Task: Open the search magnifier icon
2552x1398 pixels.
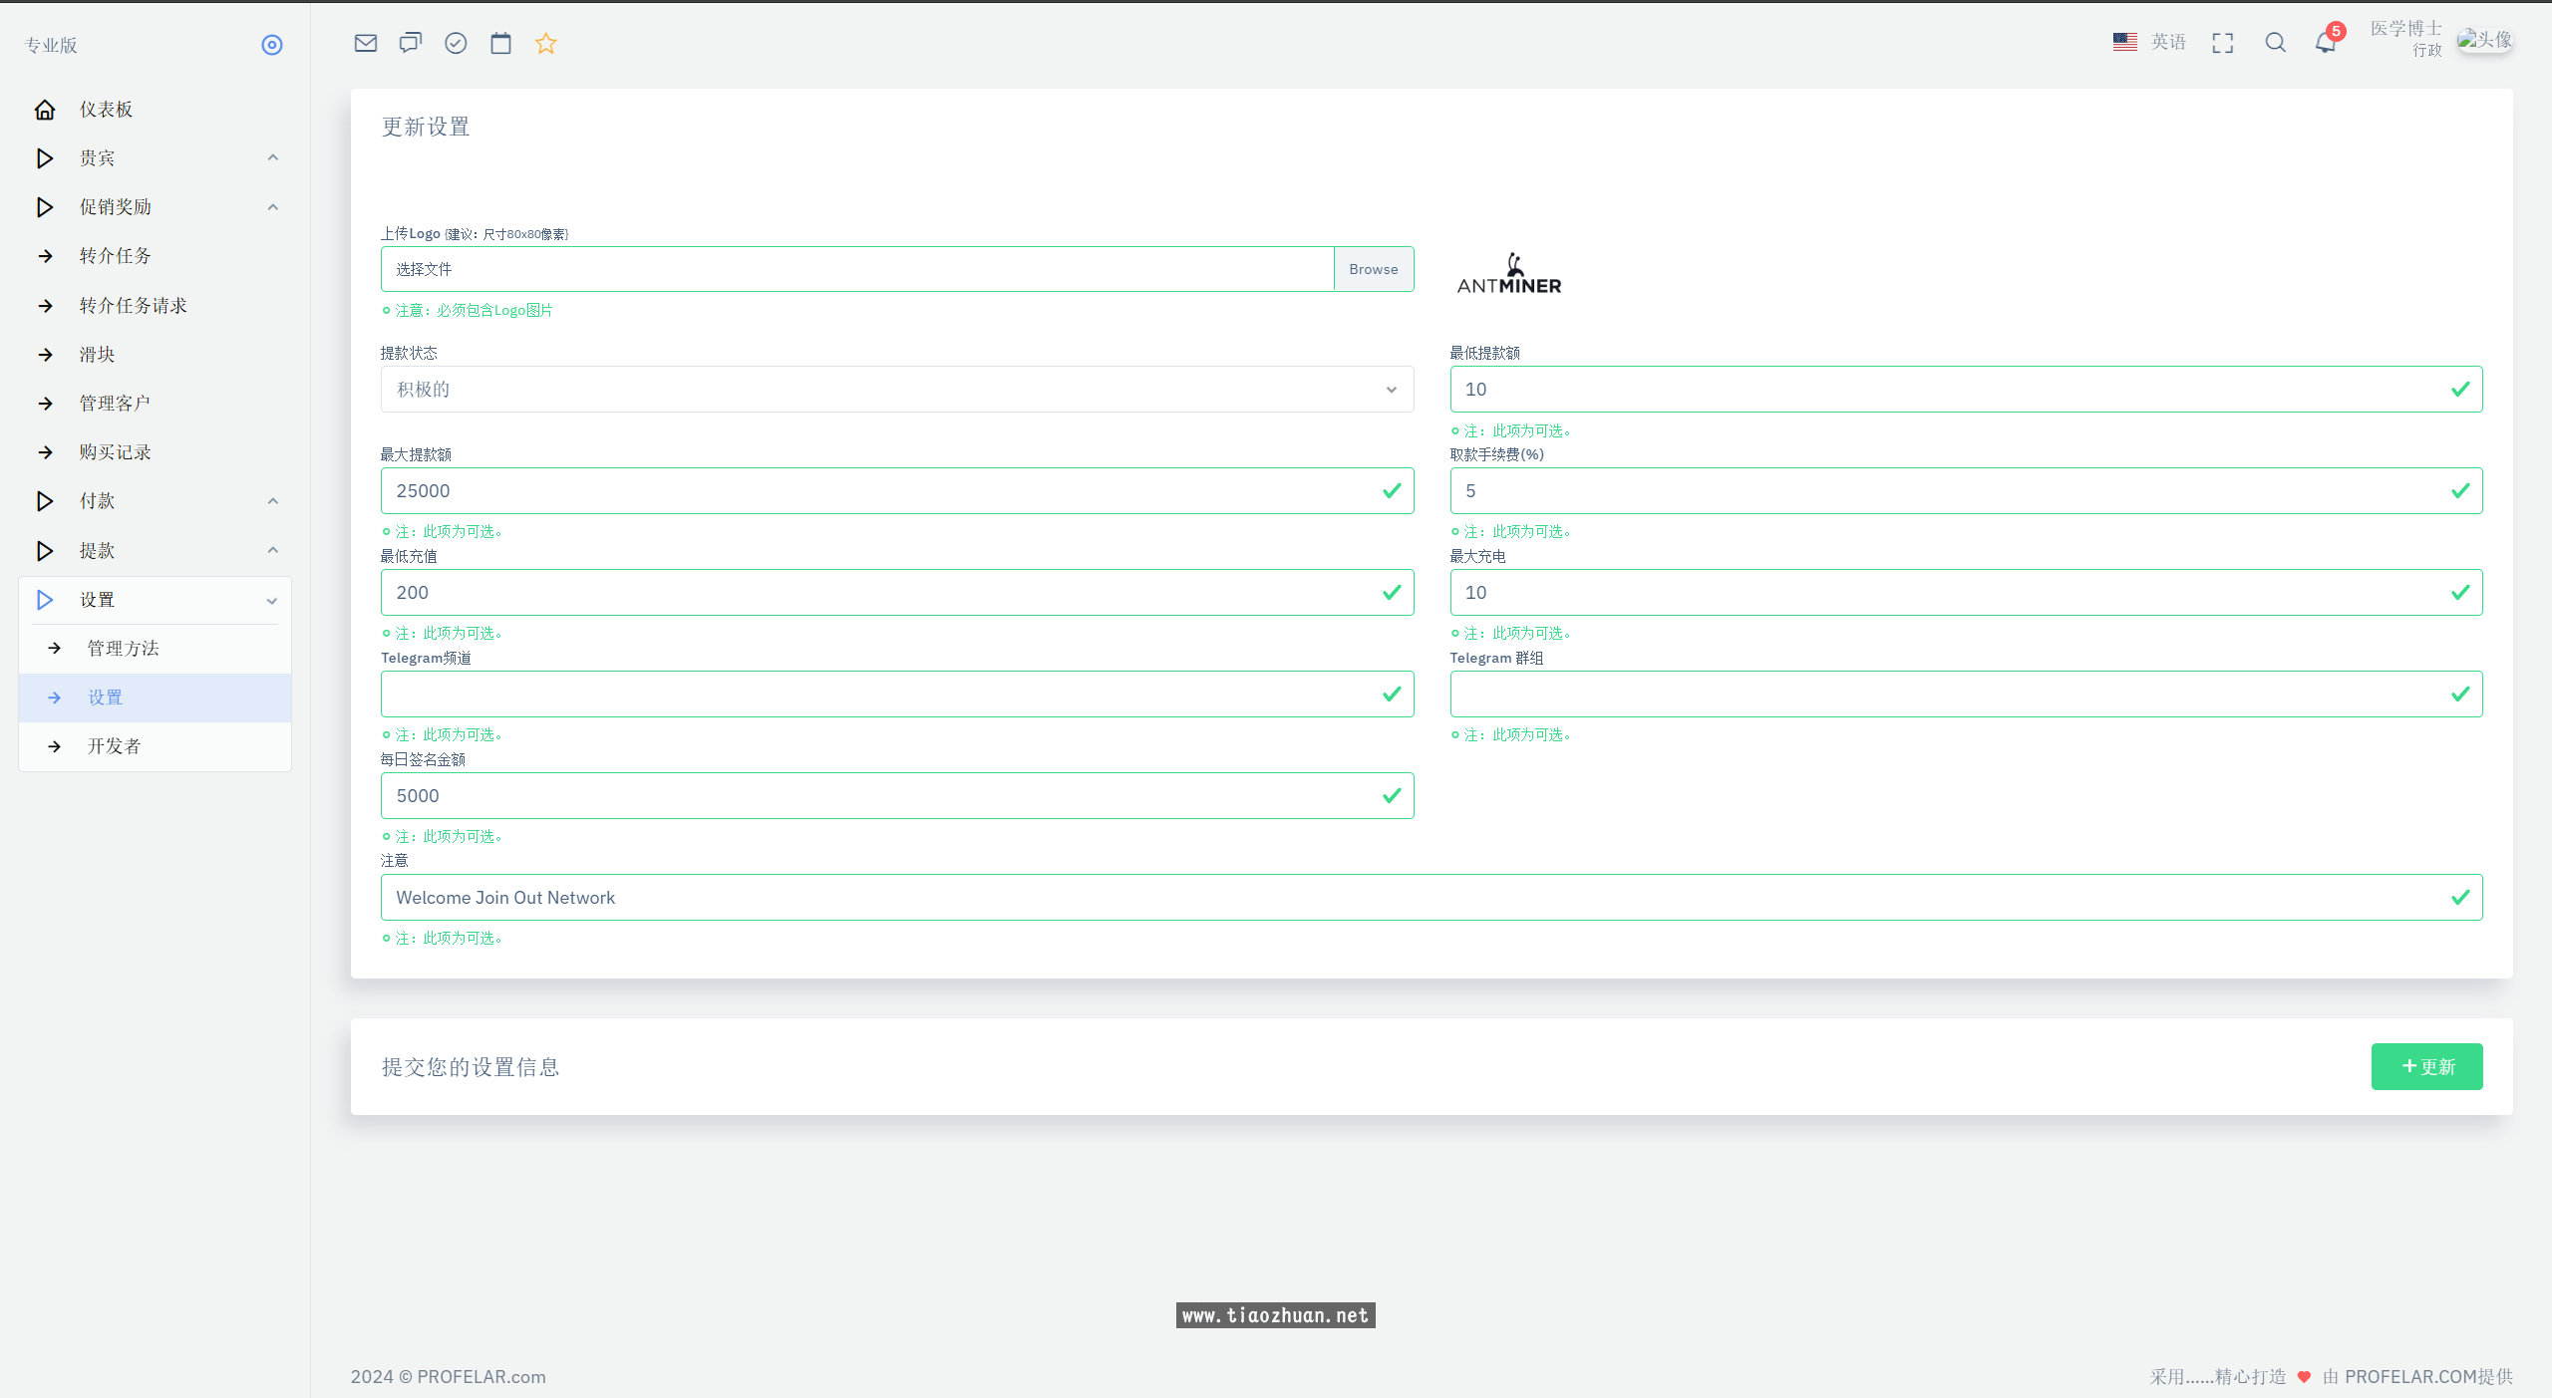Action: [2275, 43]
